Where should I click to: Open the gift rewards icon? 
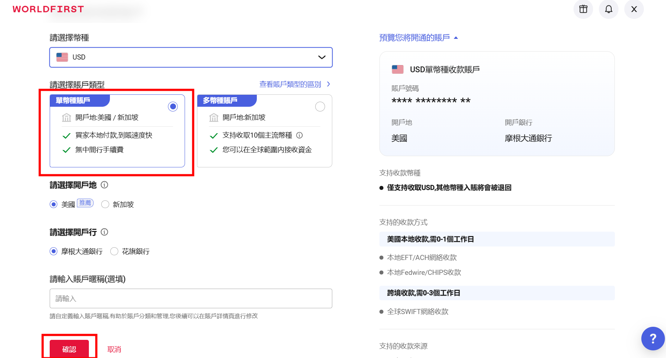click(583, 9)
